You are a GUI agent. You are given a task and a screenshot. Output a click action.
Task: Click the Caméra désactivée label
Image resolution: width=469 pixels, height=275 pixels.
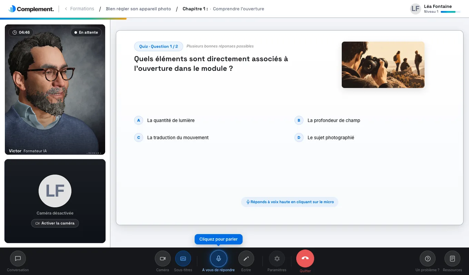point(55,213)
